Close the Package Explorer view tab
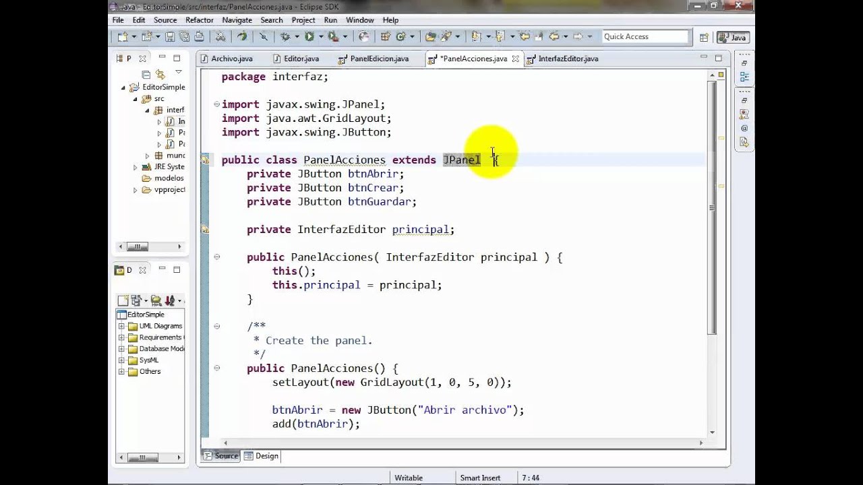The height and width of the screenshot is (485, 863). pyautogui.click(x=142, y=59)
